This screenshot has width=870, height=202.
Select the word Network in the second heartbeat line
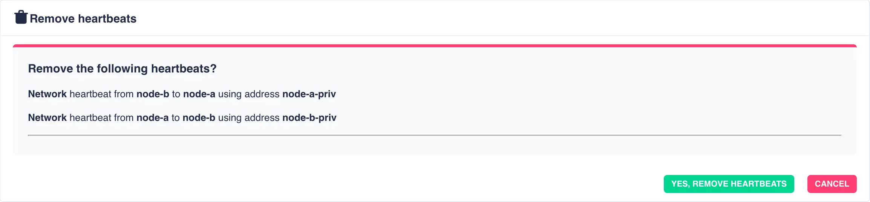pos(47,118)
